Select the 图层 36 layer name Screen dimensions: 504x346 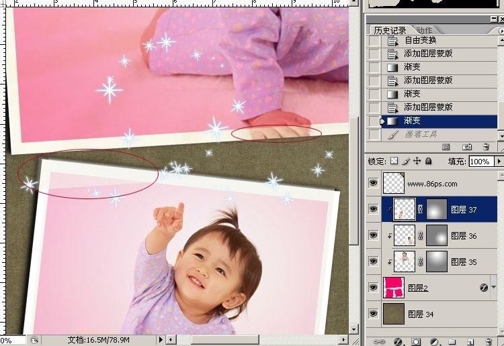(464, 236)
